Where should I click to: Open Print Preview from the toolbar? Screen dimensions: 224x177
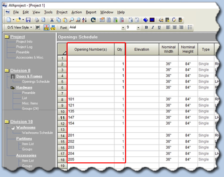[x=43, y=20]
